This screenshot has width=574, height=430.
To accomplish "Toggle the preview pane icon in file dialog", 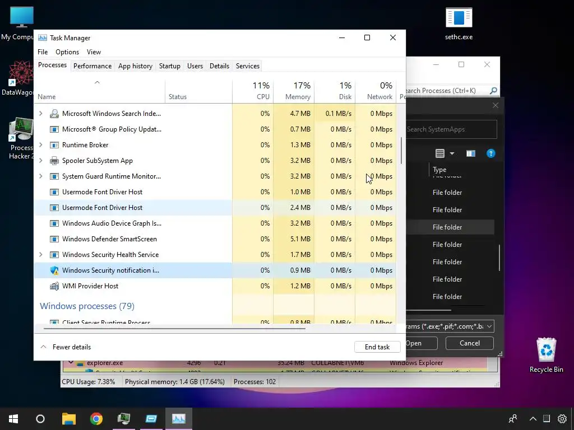I will (x=471, y=153).
